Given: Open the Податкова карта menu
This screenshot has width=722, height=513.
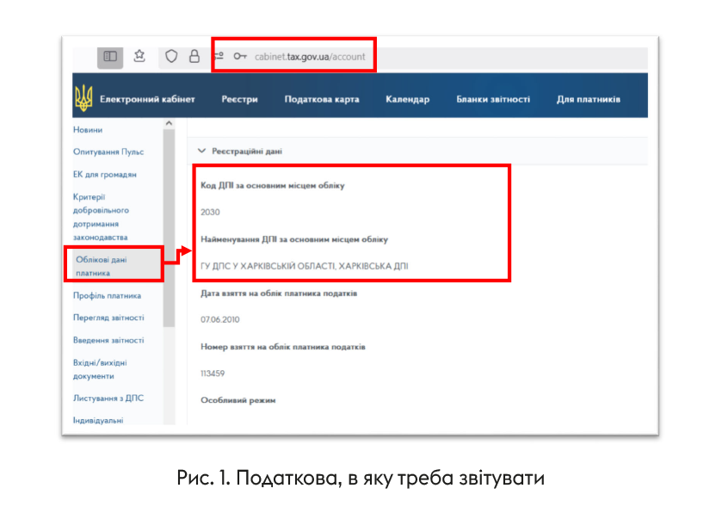Looking at the screenshot, I should (321, 99).
